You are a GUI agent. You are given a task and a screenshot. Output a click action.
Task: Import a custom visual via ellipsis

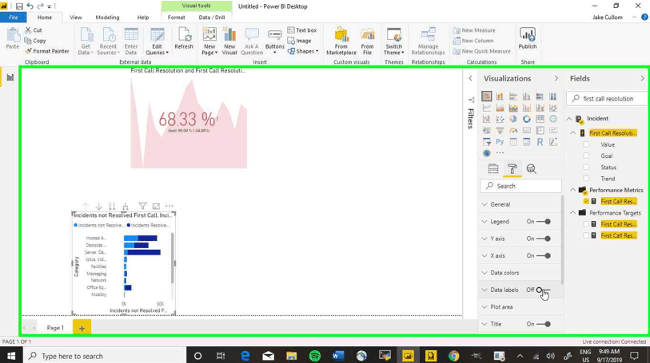(x=500, y=153)
